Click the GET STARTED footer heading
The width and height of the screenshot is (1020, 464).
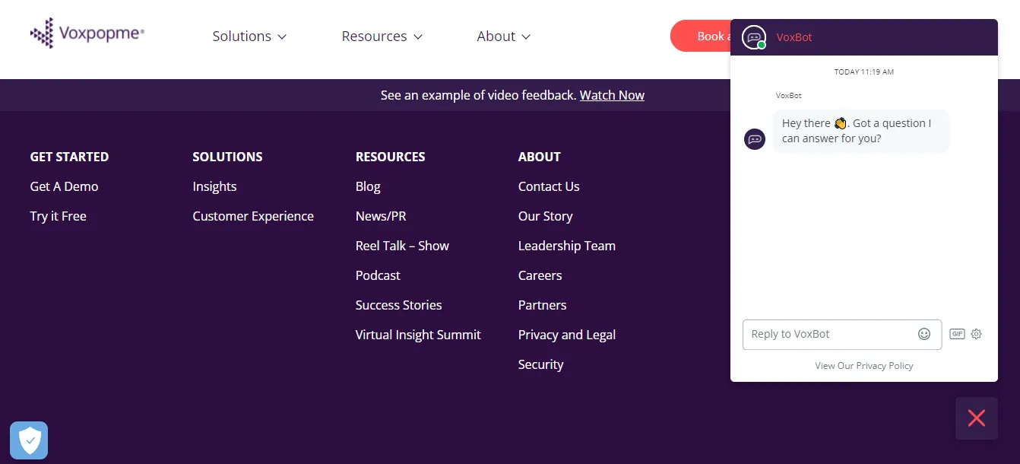tap(69, 157)
